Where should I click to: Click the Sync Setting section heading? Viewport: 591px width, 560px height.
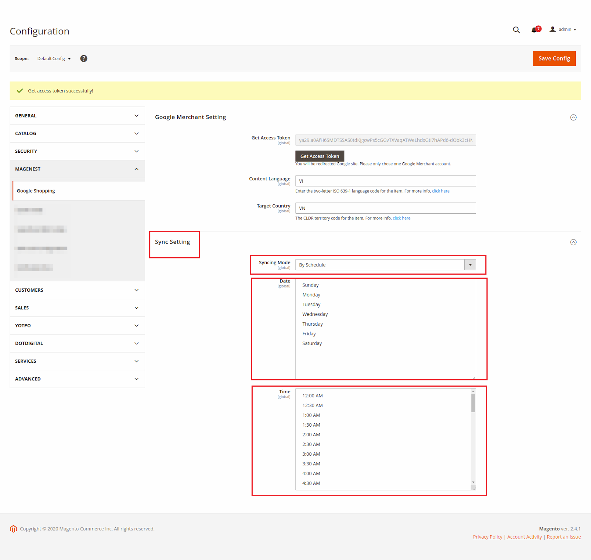point(172,242)
